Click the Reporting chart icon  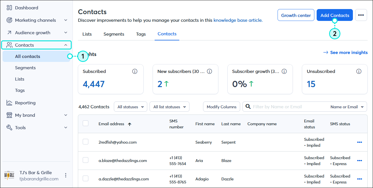coord(9,103)
